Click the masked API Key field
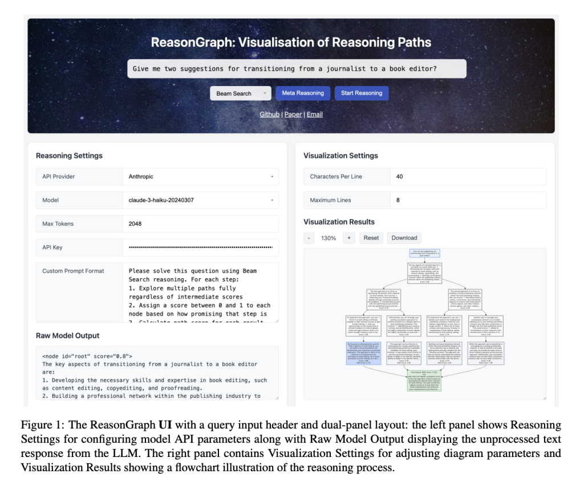This screenshot has width=584, height=490. pyautogui.click(x=200, y=247)
